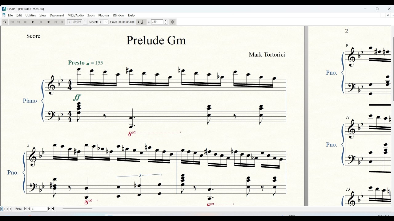This screenshot has height=221, width=394.
Task: Open the Plug-ins menu
Action: 104,15
